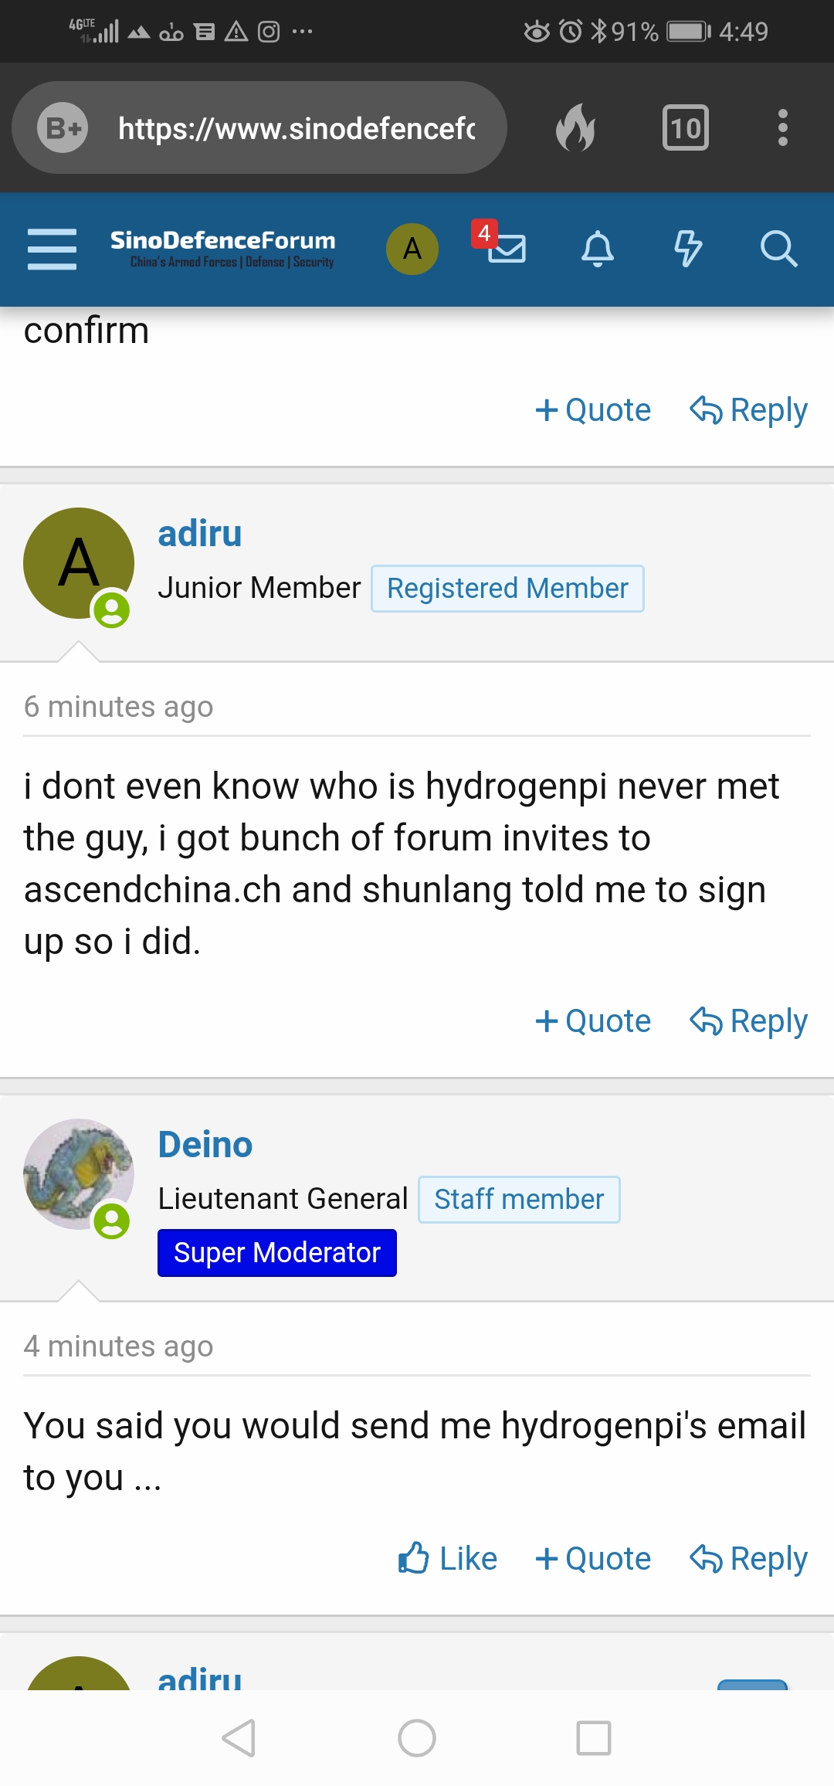834x1786 pixels.
Task: Tap the browser flame icon
Action: pos(576,127)
